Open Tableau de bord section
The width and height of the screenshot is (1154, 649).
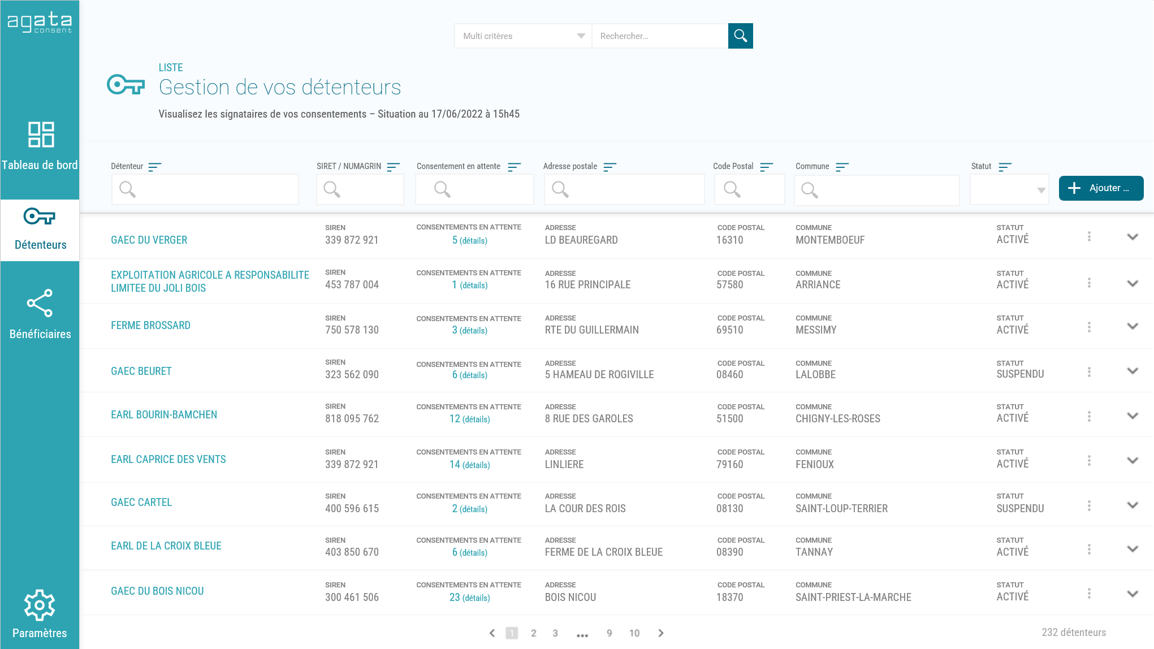click(x=40, y=146)
